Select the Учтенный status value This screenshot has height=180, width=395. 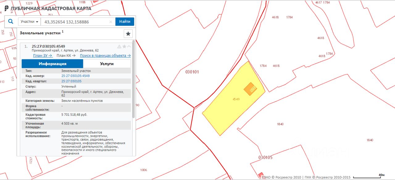coord(69,86)
